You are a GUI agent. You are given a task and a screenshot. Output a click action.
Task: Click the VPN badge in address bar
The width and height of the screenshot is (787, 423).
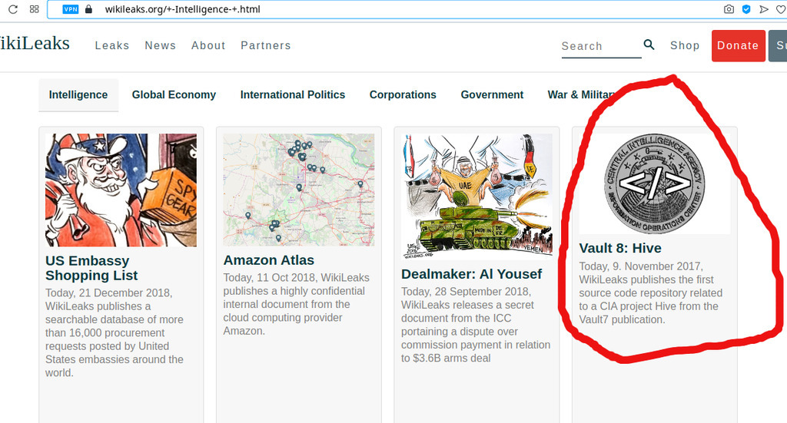[70, 9]
